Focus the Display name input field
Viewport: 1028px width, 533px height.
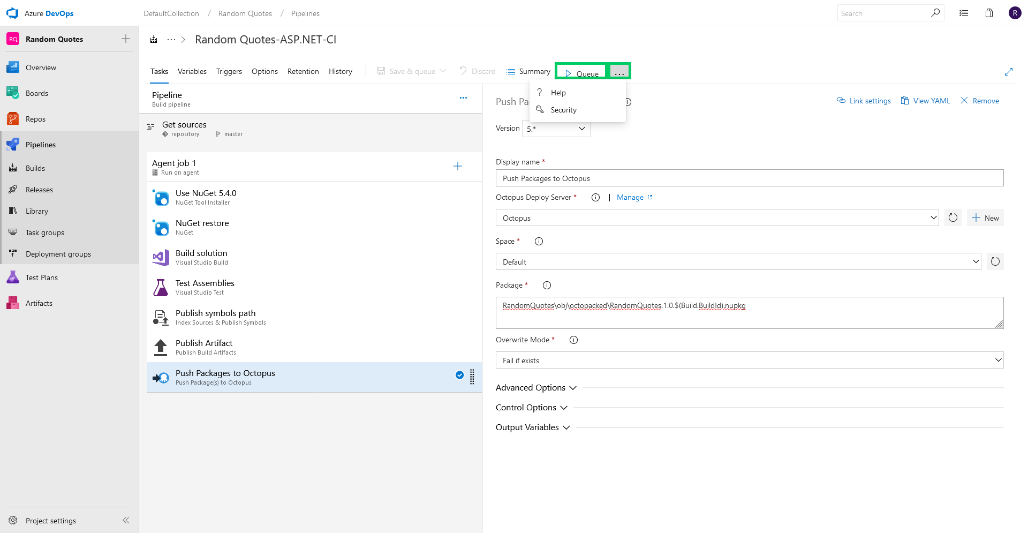(750, 178)
